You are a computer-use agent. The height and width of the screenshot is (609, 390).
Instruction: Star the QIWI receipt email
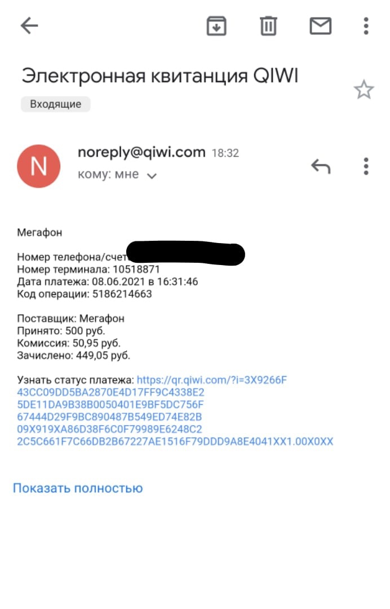pyautogui.click(x=364, y=90)
